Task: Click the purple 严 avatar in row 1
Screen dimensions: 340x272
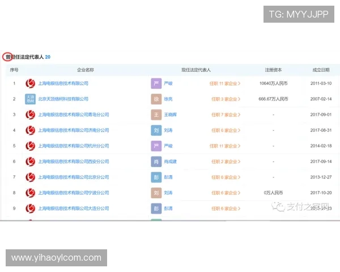Action: (x=156, y=83)
